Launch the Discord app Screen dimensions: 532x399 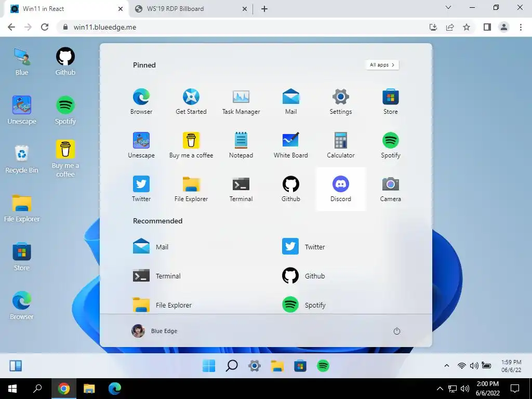click(341, 189)
